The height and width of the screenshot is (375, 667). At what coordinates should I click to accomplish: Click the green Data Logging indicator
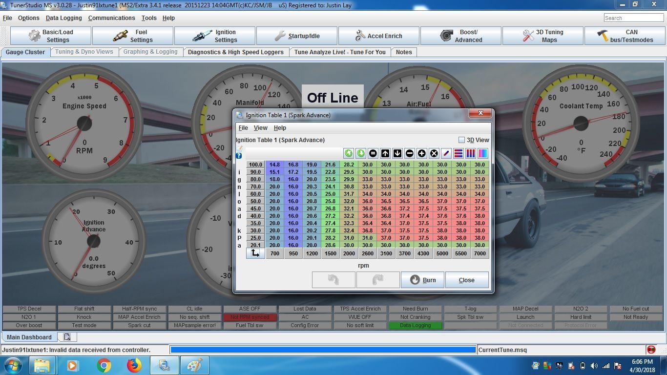(x=415, y=325)
